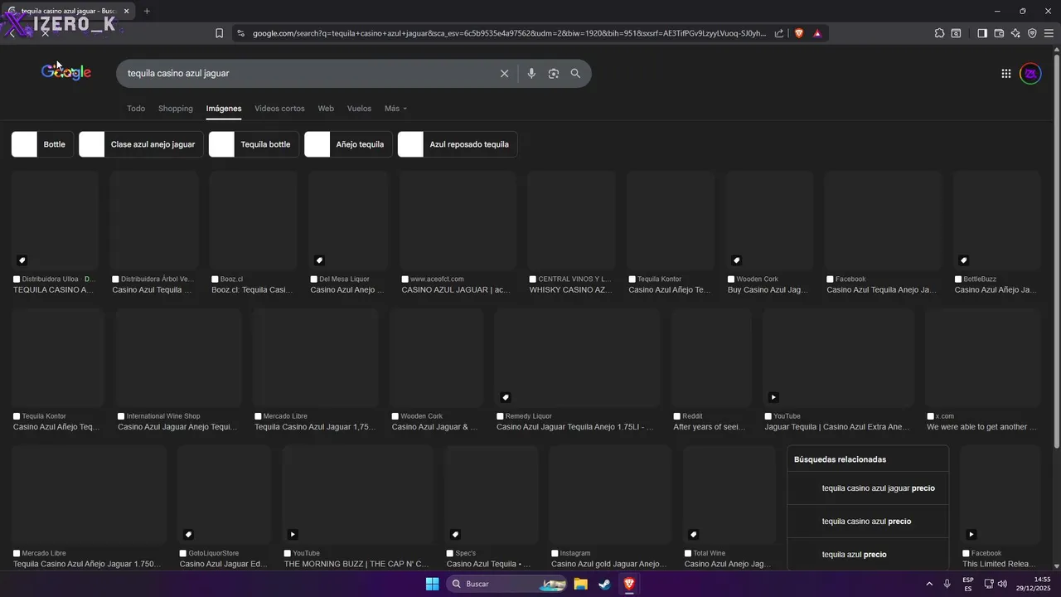
Task: Open Steam from the taskbar
Action: [605, 584]
